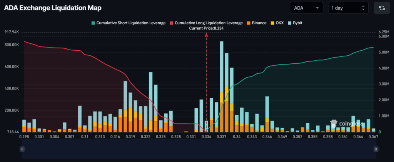Image resolution: width=394 pixels, height=162 pixels.
Task: Click the 200.00K left axis label
Action: click(12, 111)
